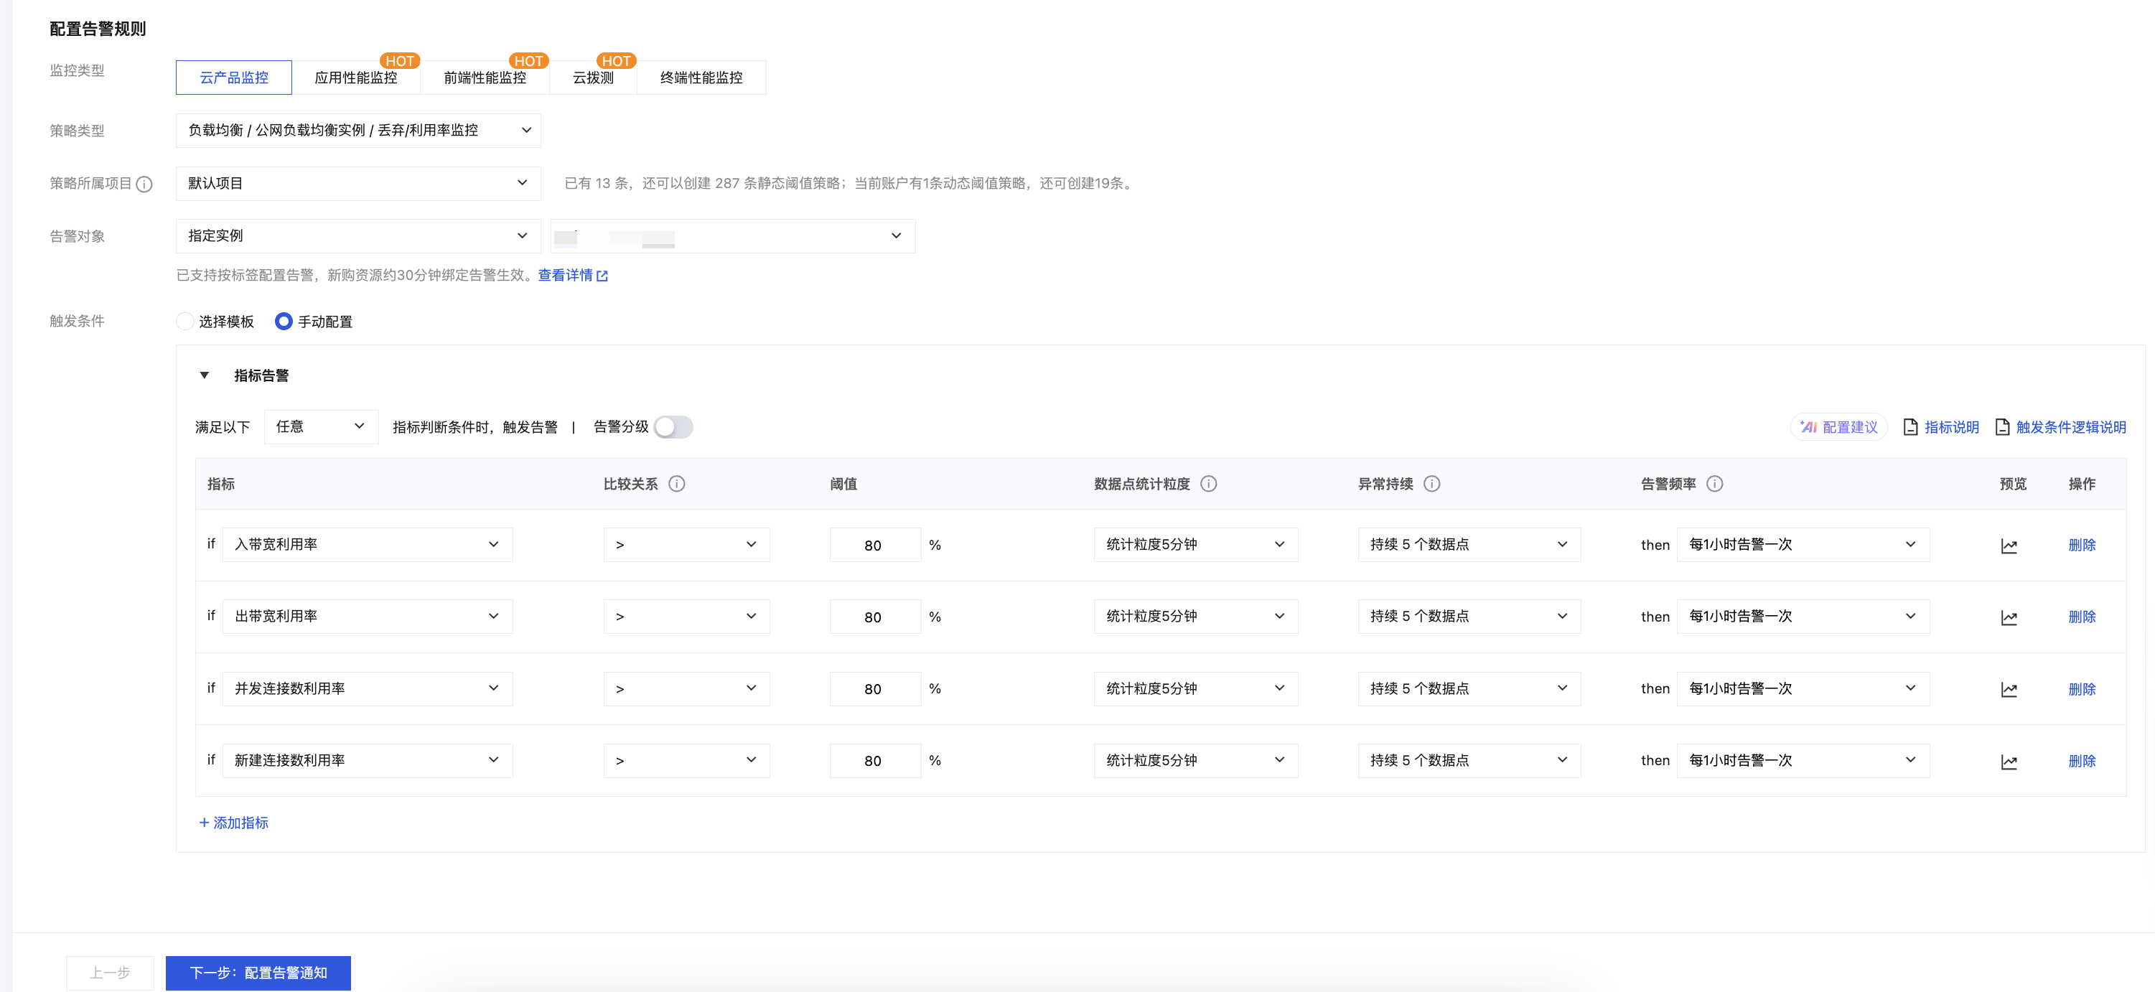
Task: Open preview chart for 出带宽利用率 row
Action: (x=2009, y=618)
